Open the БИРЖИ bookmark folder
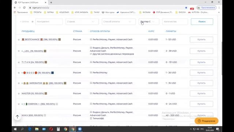The height and width of the screenshot is (132, 234). [x=49, y=12]
